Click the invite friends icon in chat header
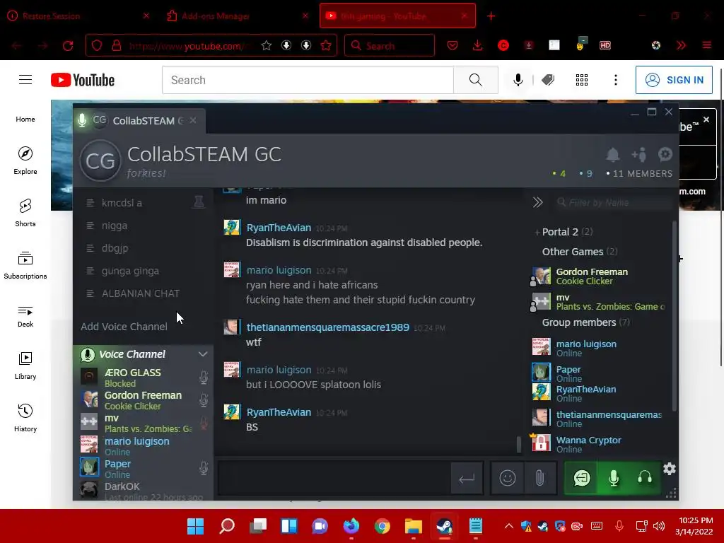Screen dimensions: 724x543 (x=639, y=155)
